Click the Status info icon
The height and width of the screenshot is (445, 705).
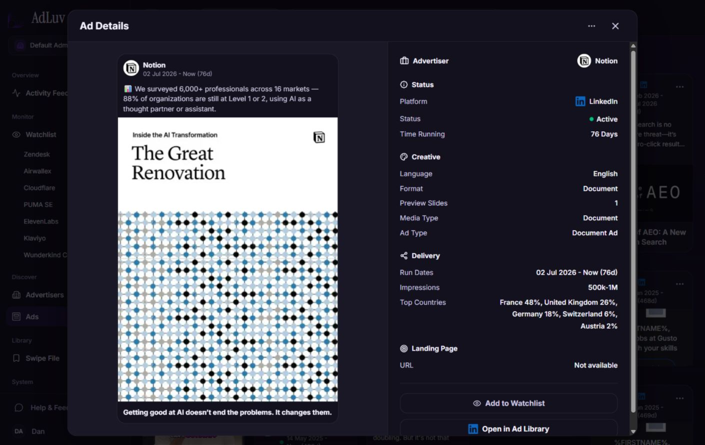[404, 85]
